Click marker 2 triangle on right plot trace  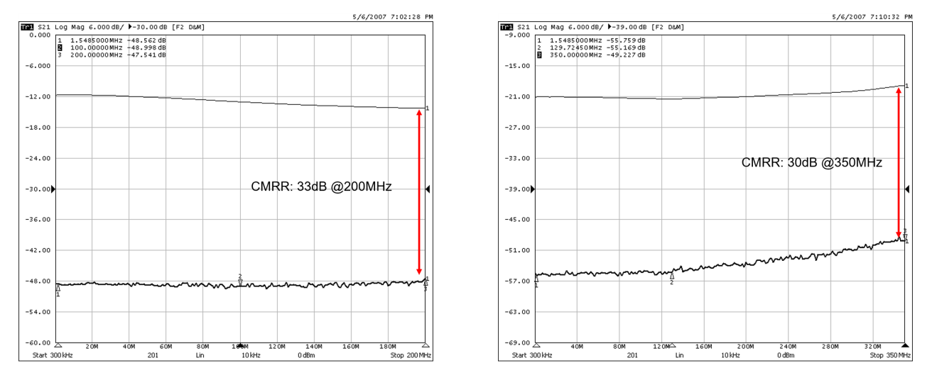pos(672,276)
